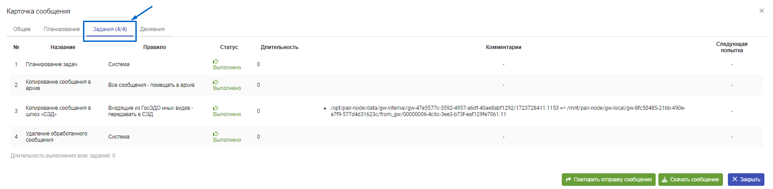
Task: Click thumbs-up icon in Удаление обработанного сообщения row
Action: (216, 134)
